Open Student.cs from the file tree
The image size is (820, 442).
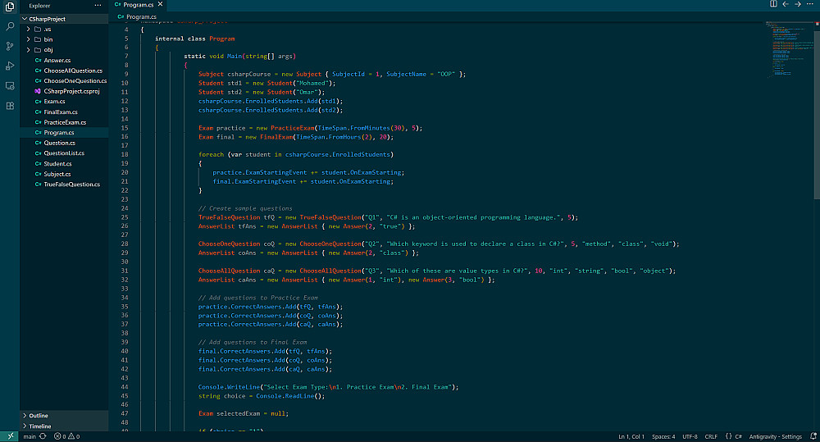(57, 164)
